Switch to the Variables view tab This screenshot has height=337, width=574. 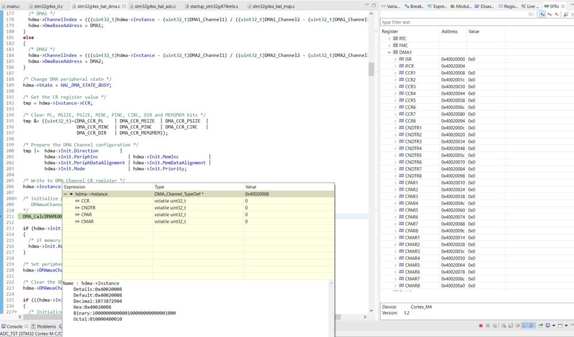pos(390,6)
